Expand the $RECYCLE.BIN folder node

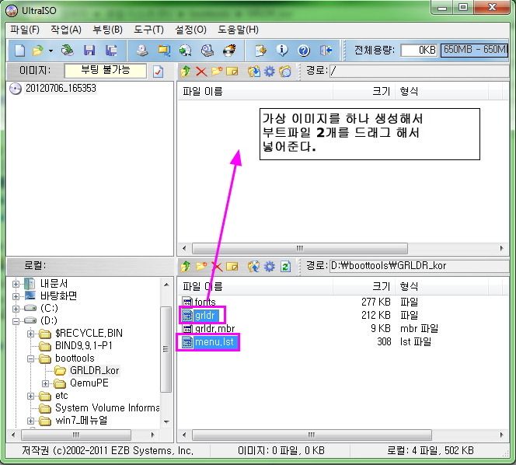tap(30, 334)
